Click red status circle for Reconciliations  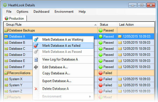(x=101, y=73)
